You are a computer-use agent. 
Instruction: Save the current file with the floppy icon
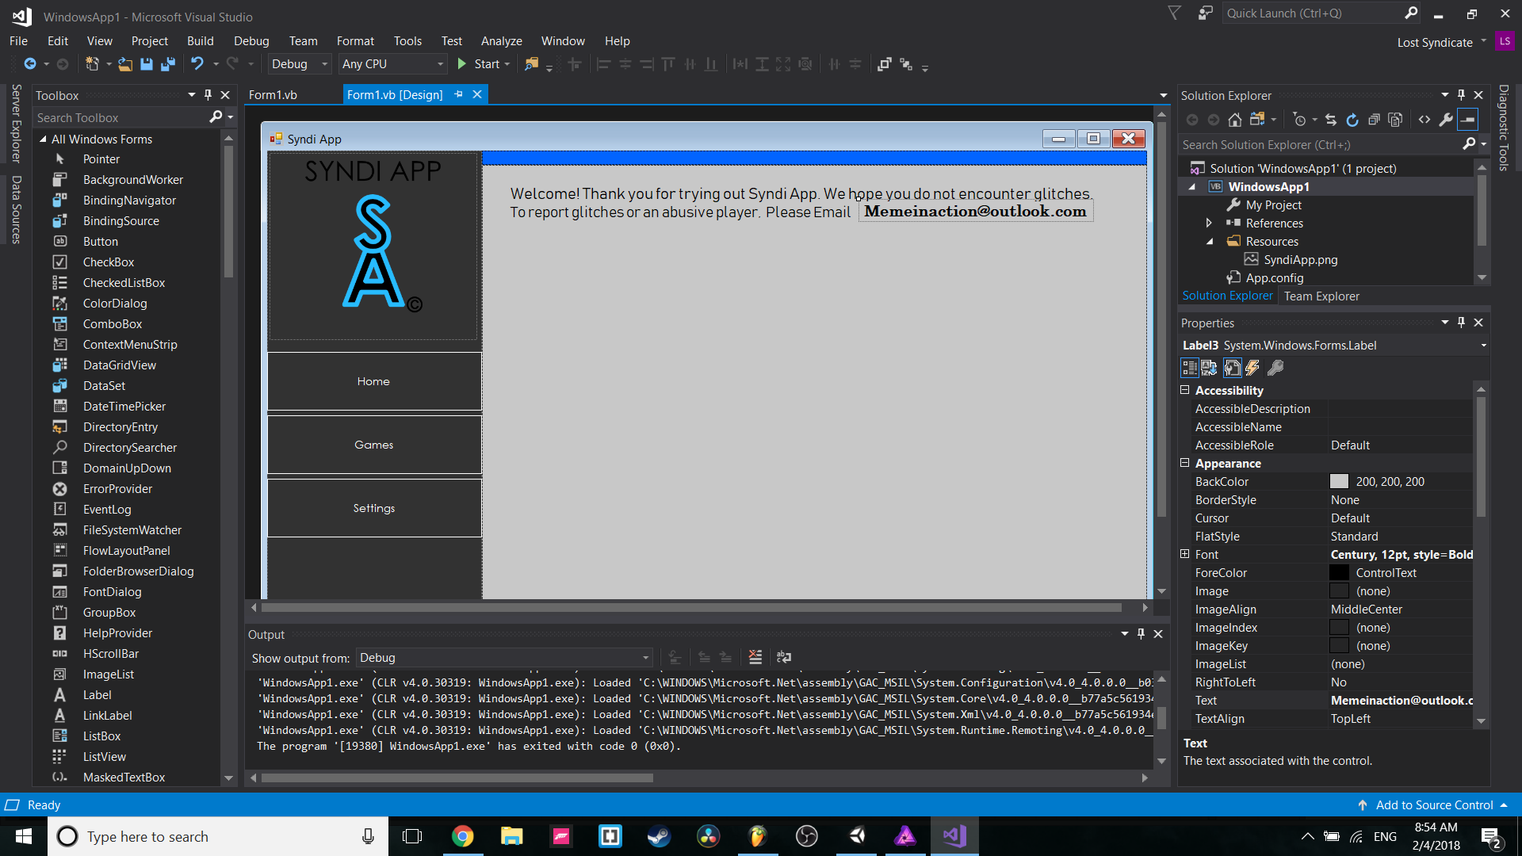[x=147, y=64]
